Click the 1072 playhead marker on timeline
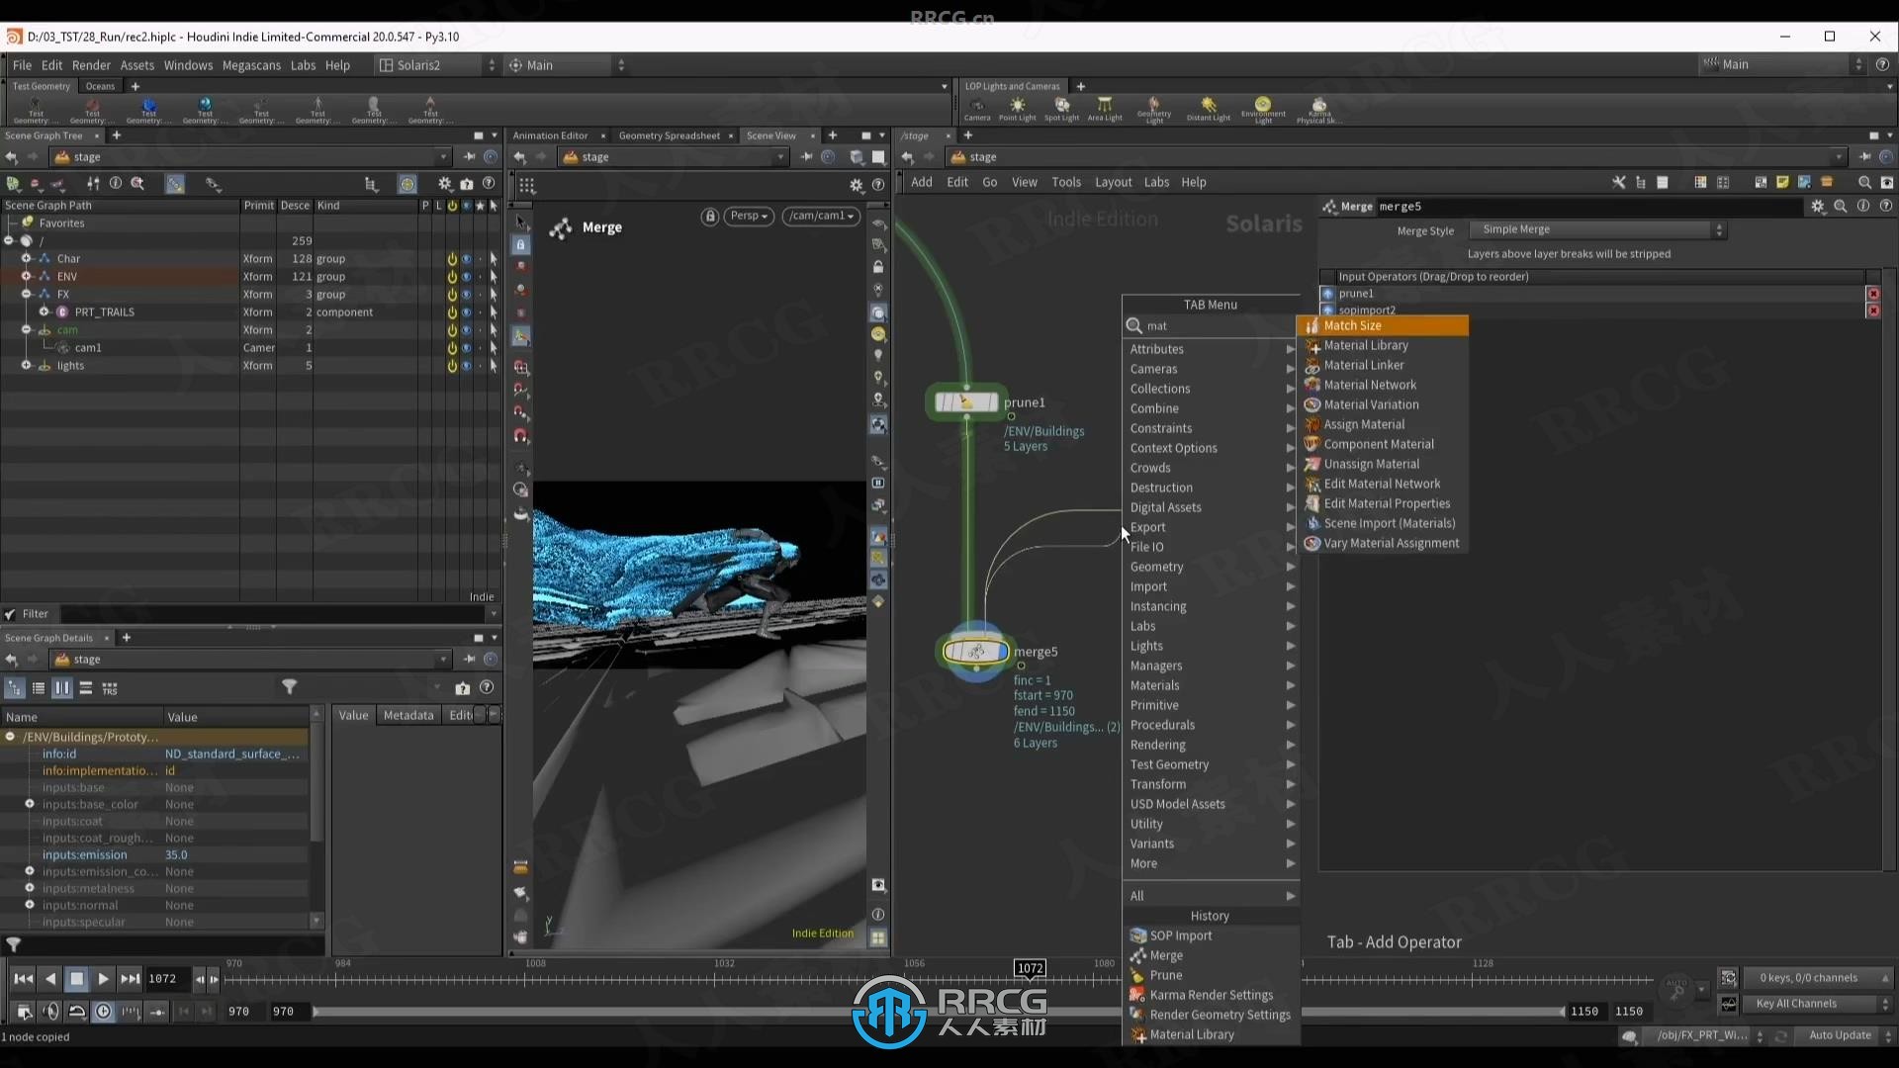Screen dimensions: 1899x1068 pyautogui.click(x=1030, y=968)
